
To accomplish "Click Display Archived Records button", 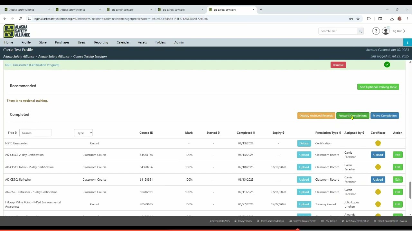I will 316,116.
